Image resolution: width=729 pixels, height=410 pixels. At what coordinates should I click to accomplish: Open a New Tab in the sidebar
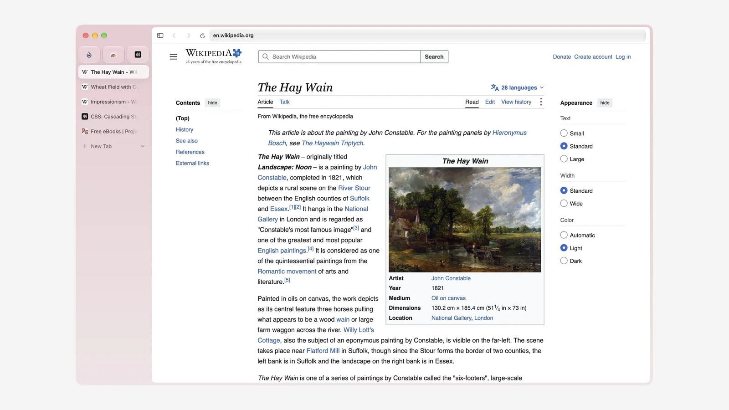click(101, 146)
